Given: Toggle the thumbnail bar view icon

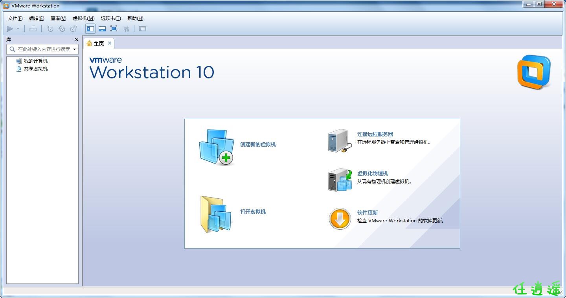Looking at the screenshot, I should [102, 29].
